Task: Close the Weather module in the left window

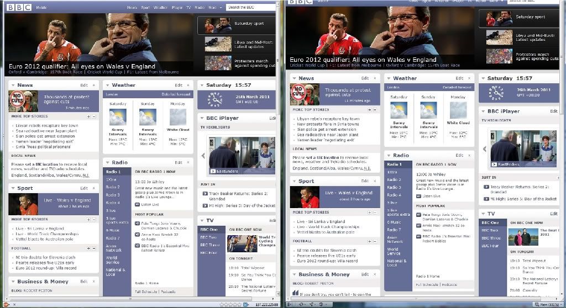Action: [188, 86]
